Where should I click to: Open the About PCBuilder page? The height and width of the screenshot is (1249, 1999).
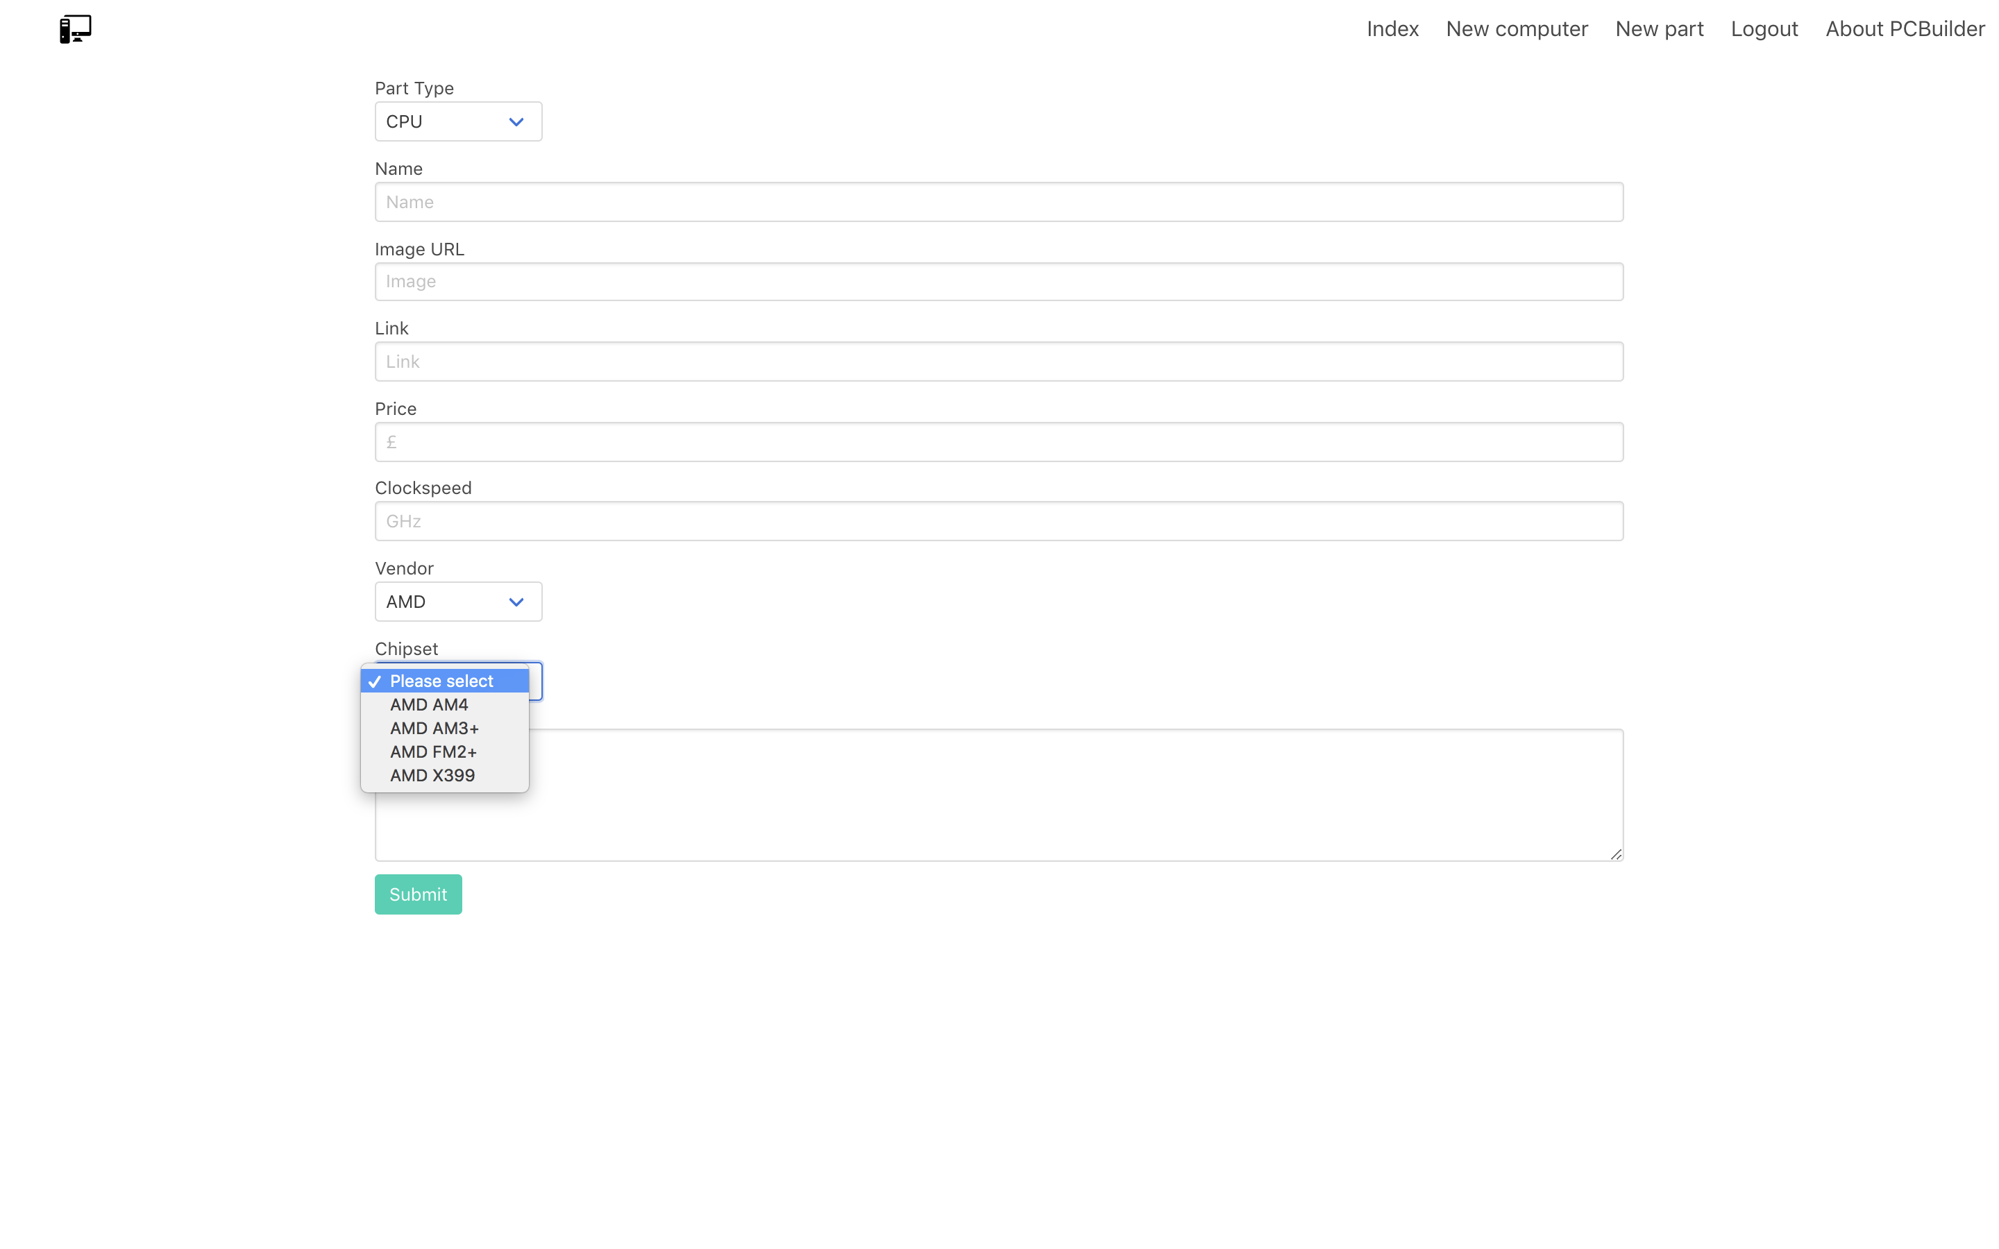1904,29
